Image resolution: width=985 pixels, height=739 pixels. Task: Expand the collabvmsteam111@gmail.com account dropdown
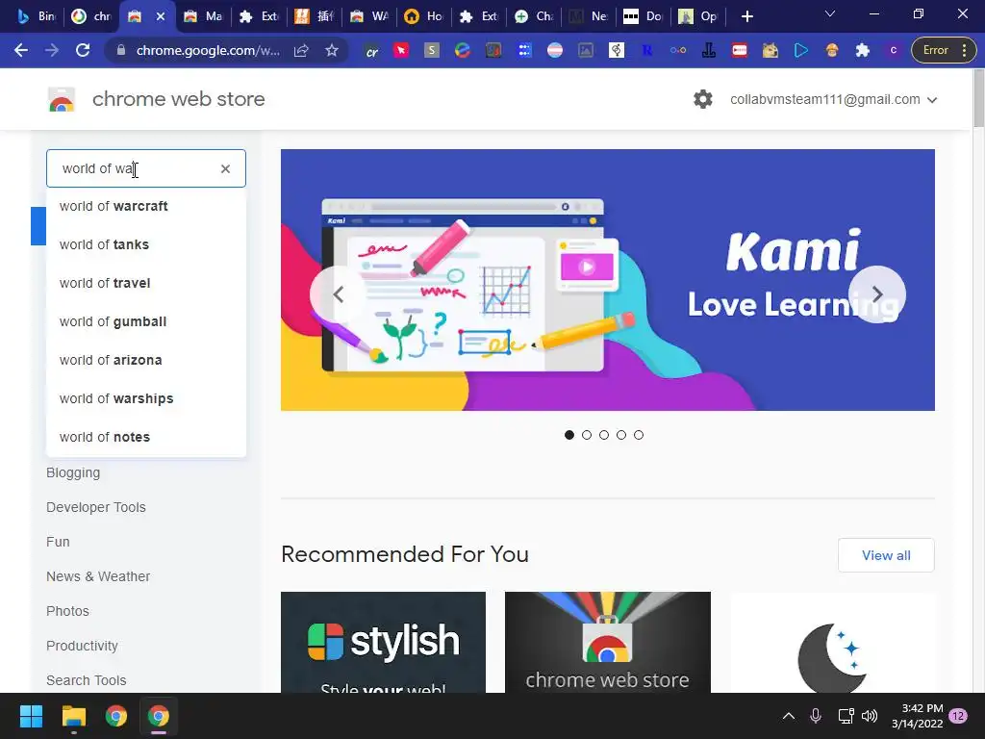coord(834,99)
